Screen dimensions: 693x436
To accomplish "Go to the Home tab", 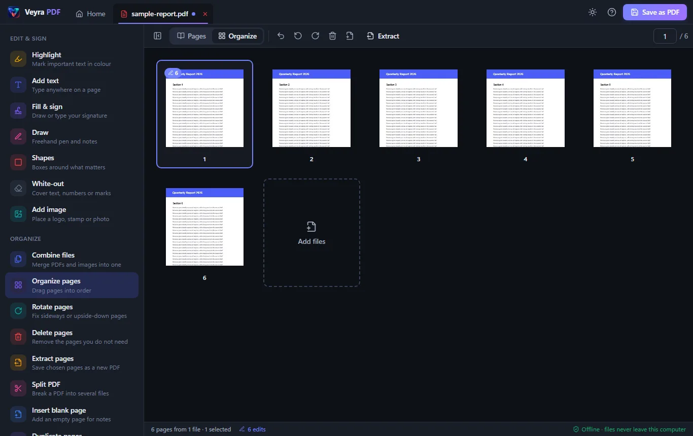I will pos(90,14).
